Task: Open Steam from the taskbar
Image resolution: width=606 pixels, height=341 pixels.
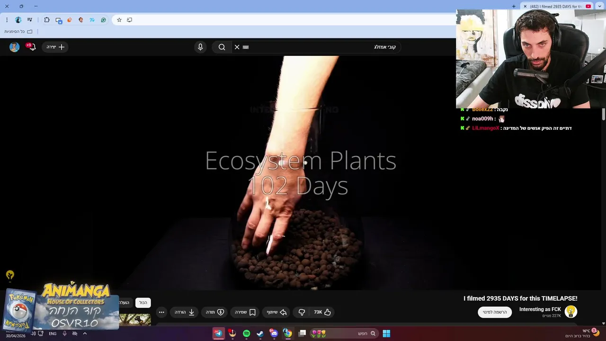Action: pyautogui.click(x=260, y=333)
